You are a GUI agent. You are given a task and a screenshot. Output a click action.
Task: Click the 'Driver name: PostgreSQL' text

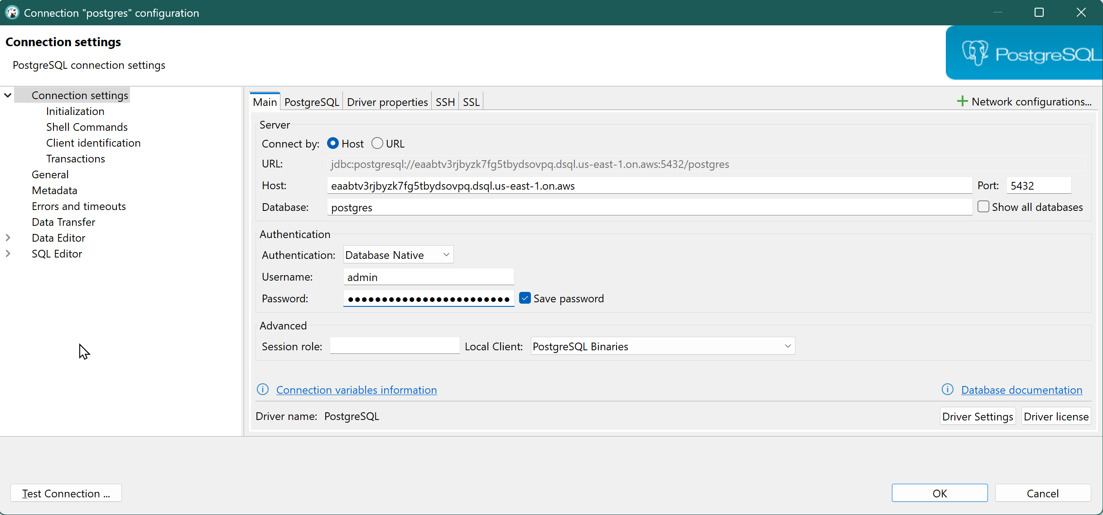317,416
